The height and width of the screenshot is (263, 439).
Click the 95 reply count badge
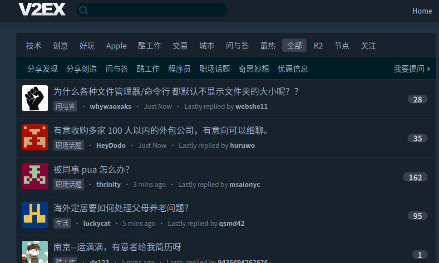(417, 216)
